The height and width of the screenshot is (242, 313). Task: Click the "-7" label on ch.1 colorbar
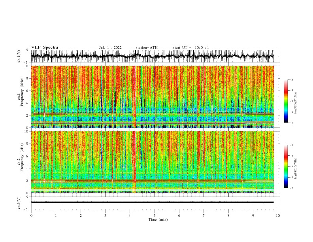[292, 123]
